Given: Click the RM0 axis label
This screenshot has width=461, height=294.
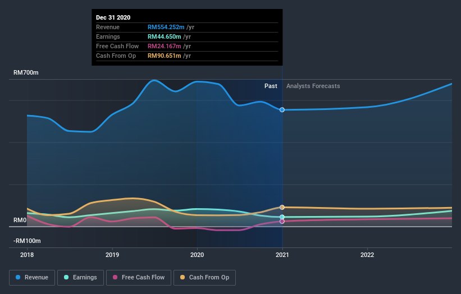Looking at the screenshot, I should click(x=20, y=220).
